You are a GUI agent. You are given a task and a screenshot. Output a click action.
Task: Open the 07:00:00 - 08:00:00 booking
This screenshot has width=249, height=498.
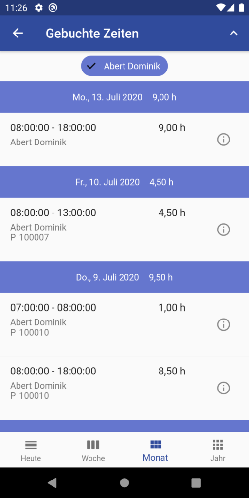(124, 324)
